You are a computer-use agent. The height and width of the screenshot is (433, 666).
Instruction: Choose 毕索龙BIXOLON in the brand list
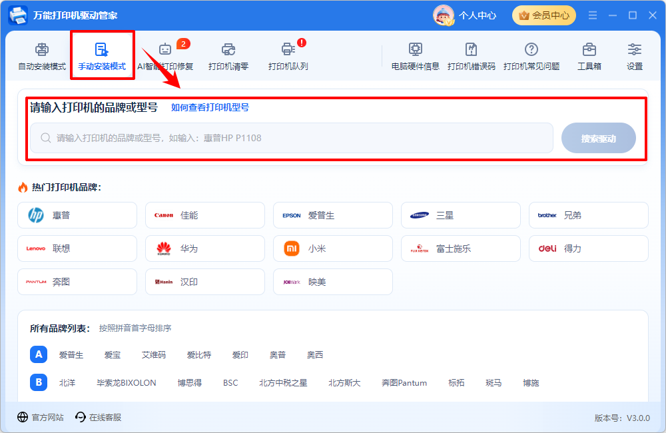[x=127, y=383]
